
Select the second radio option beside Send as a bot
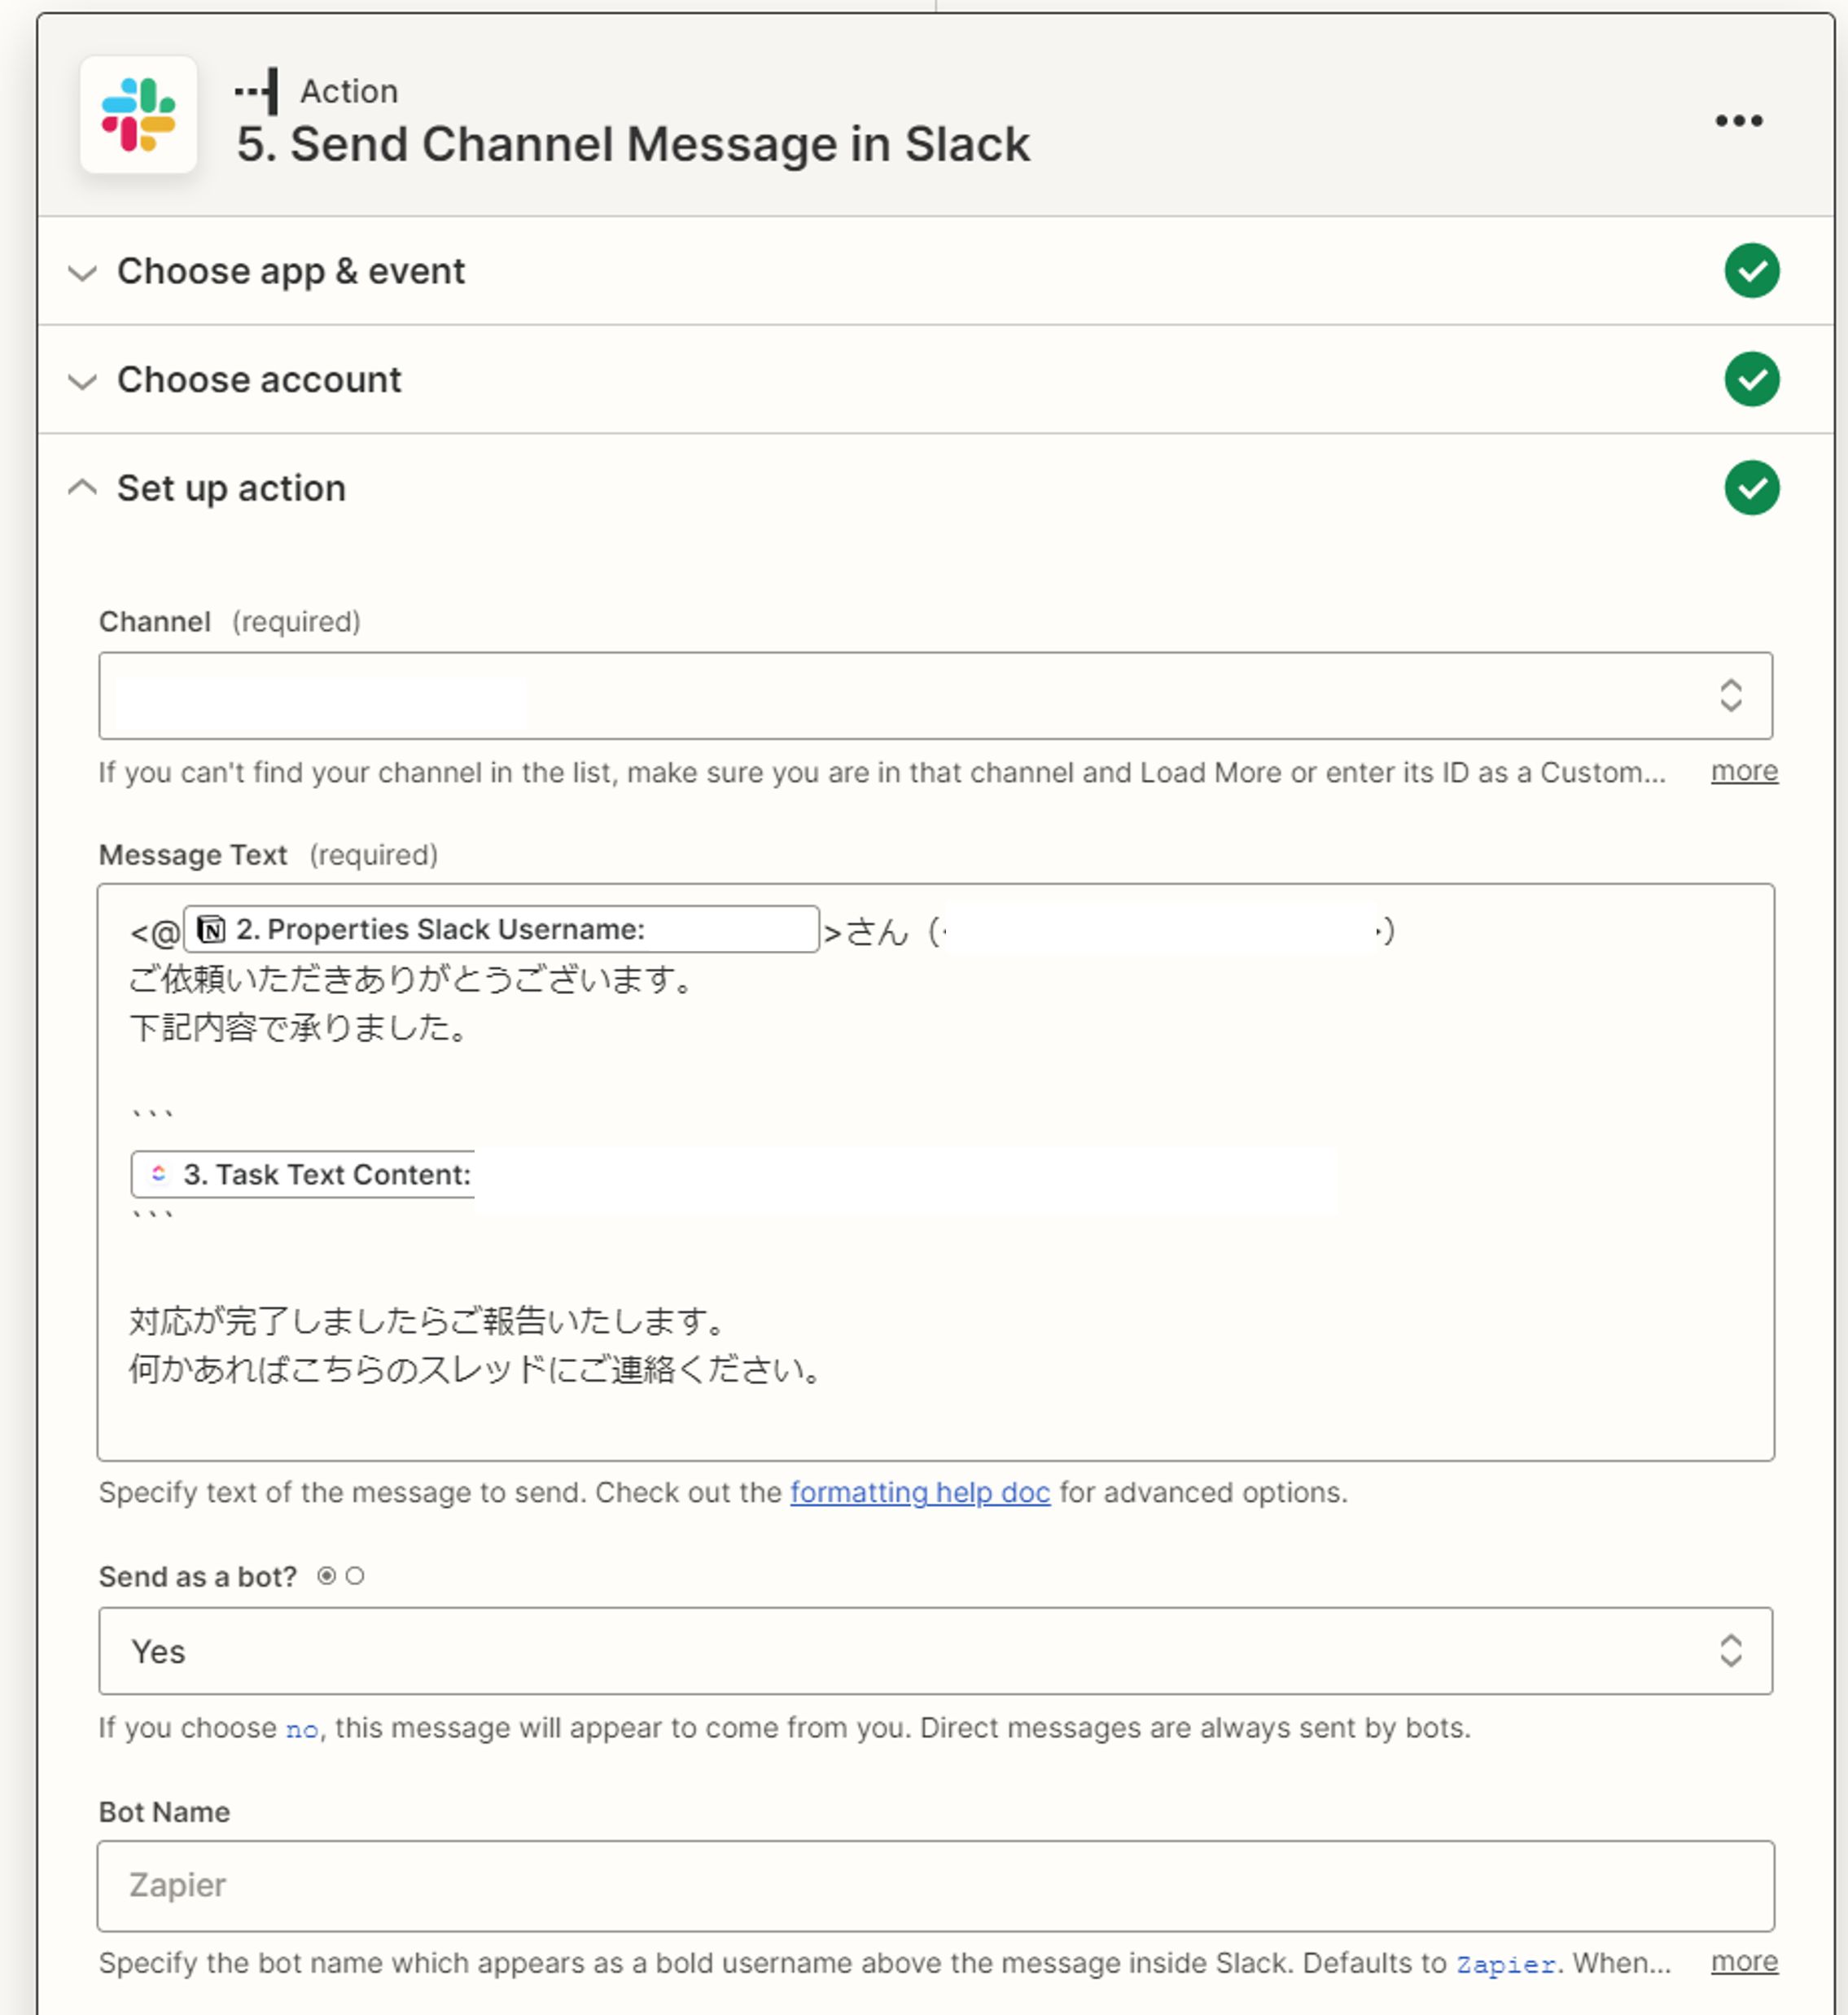[355, 1577]
